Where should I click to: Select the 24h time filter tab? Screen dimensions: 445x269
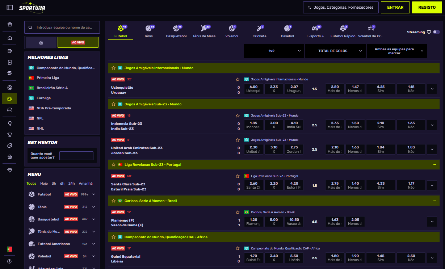pyautogui.click(x=72, y=184)
